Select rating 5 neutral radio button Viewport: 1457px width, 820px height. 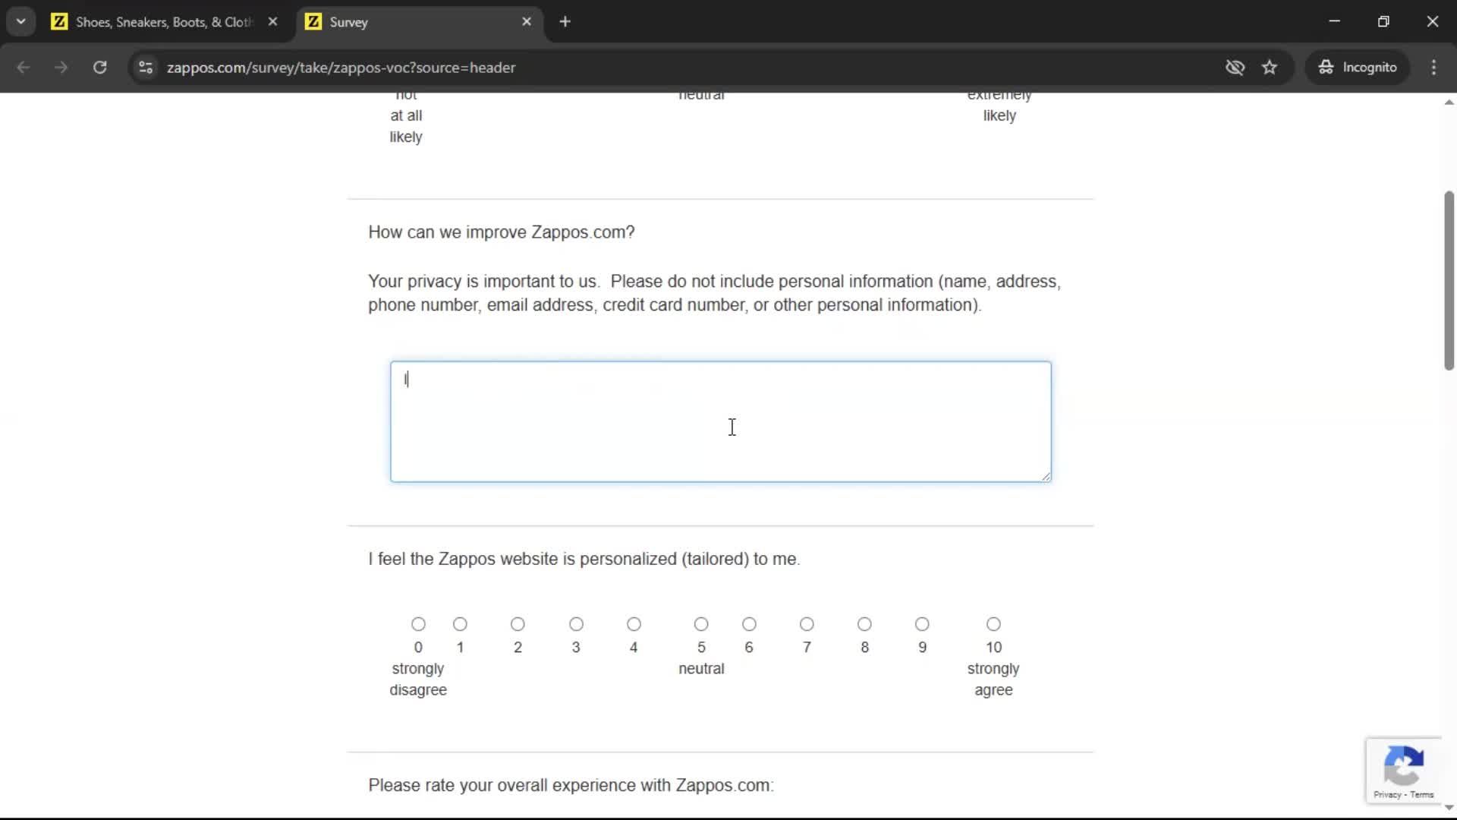click(701, 624)
